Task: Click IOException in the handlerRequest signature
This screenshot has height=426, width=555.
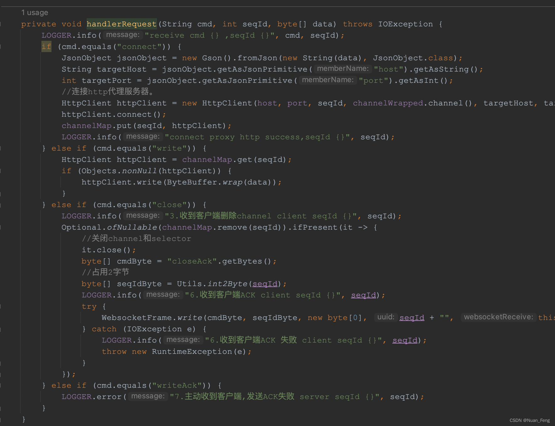Action: tap(405, 24)
